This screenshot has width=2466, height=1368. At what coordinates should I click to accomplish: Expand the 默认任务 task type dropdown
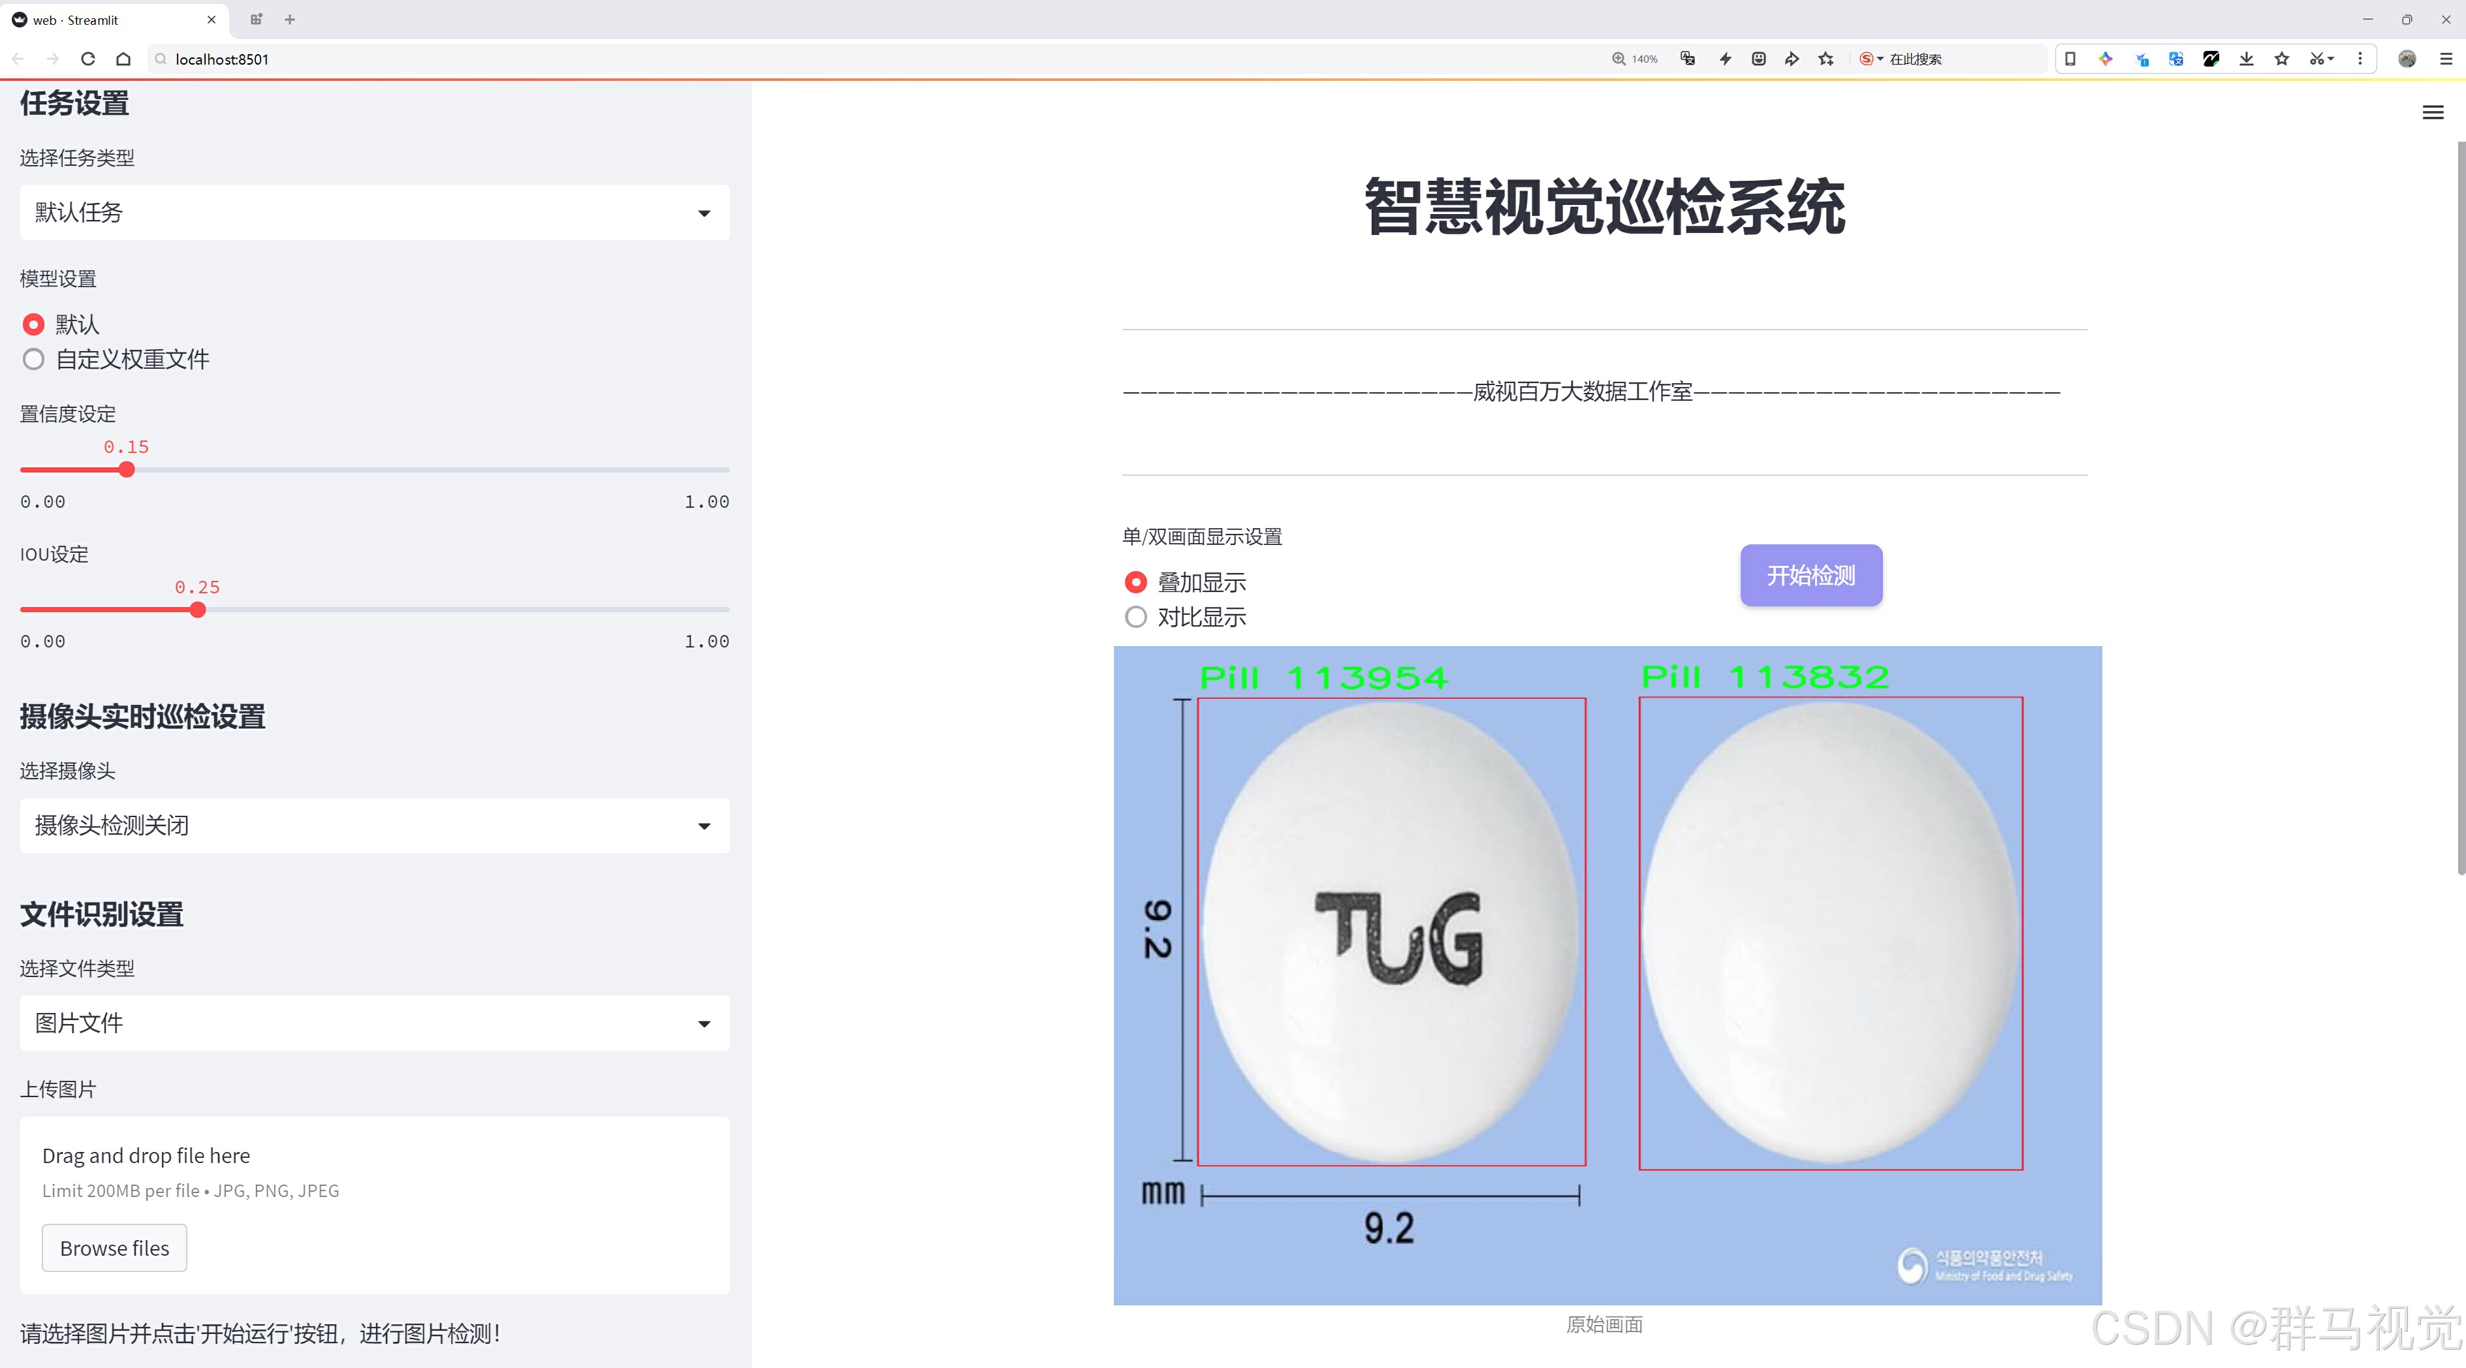(x=374, y=212)
